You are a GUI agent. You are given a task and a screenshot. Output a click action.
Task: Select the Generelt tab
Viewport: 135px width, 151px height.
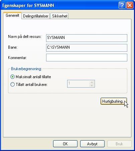[12, 15]
